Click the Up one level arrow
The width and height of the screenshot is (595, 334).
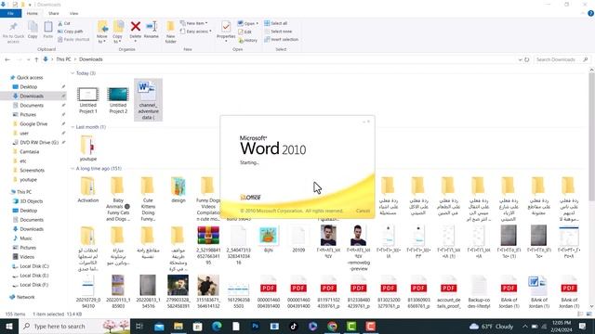click(36, 59)
